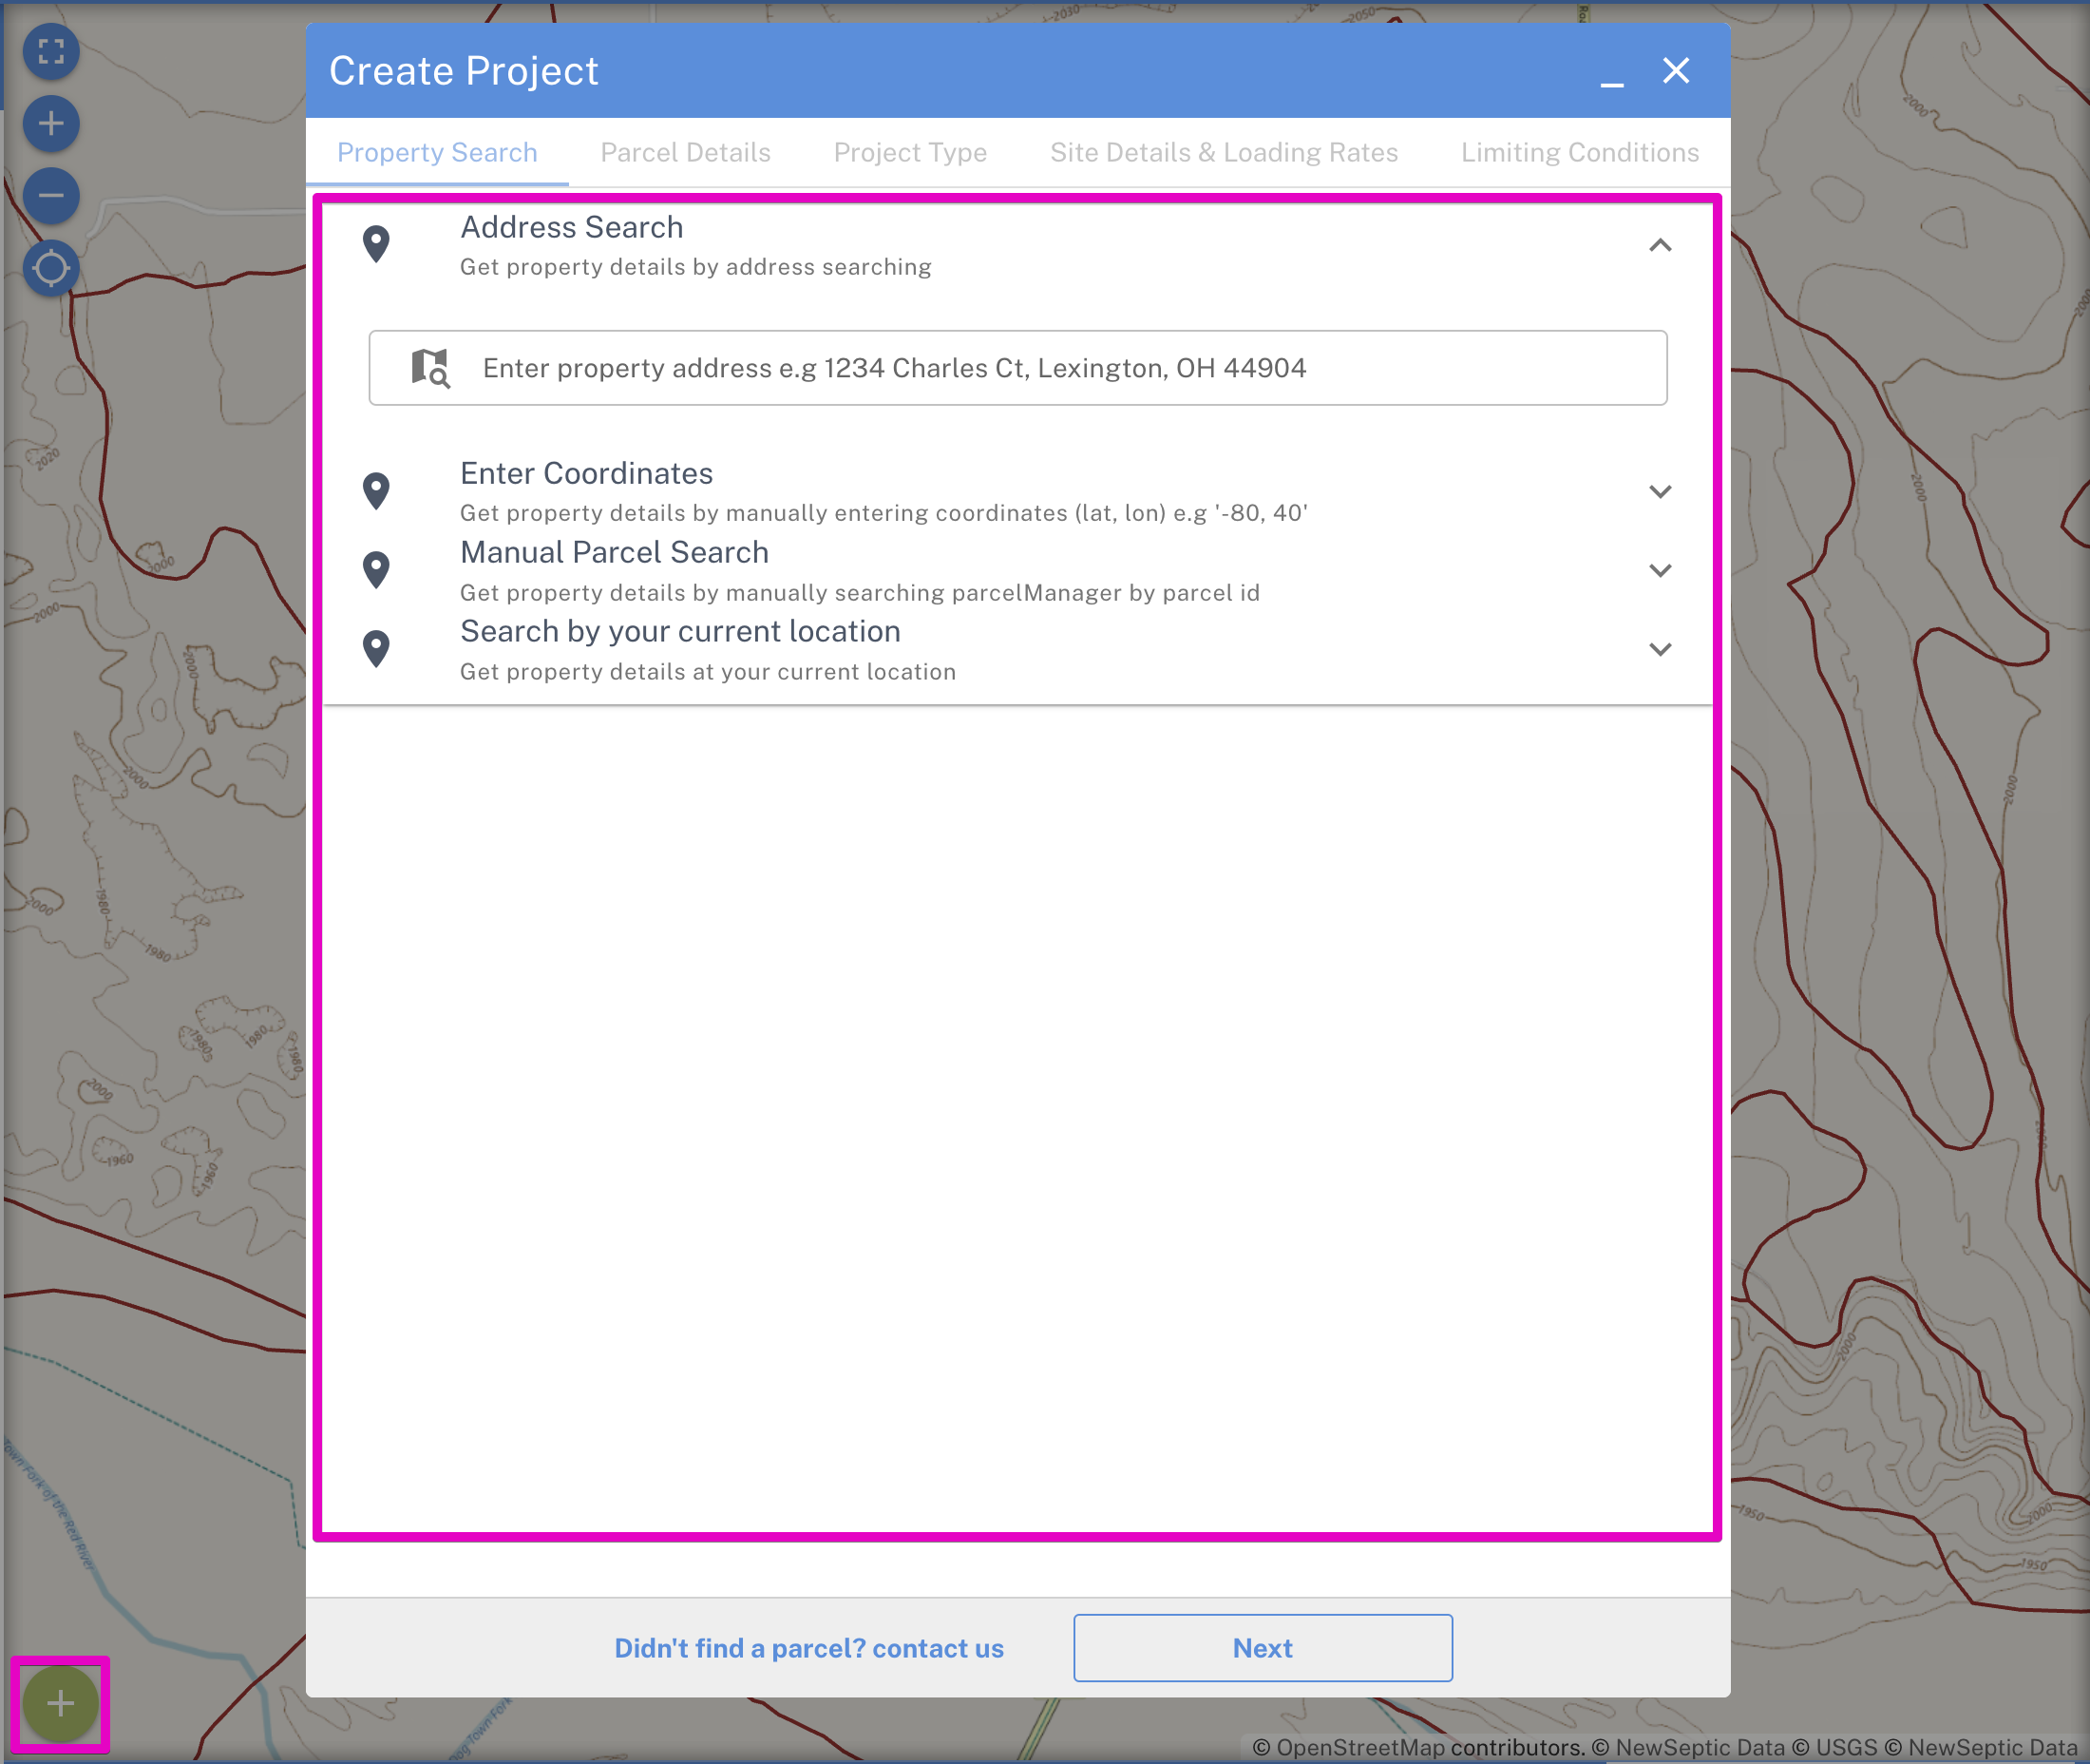Open the Project Type tab
This screenshot has height=1764, width=2090.
pyautogui.click(x=909, y=152)
